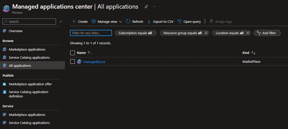Open the ManagedBsure application link
Screen dimensions: 288x129
94,62
